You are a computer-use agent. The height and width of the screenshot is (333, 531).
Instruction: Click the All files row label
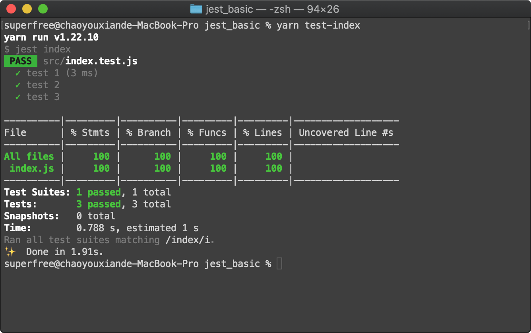[x=29, y=157]
